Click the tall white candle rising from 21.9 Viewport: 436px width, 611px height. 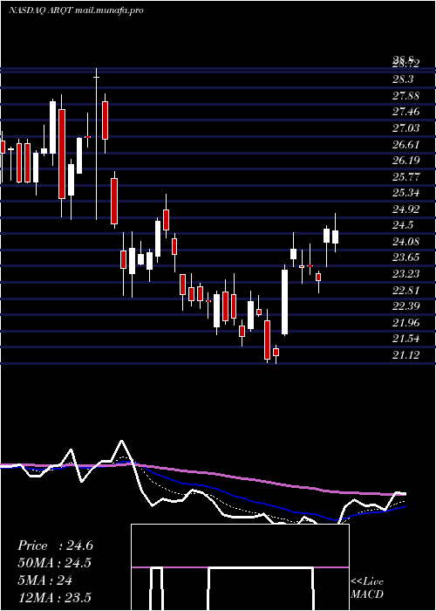click(284, 302)
